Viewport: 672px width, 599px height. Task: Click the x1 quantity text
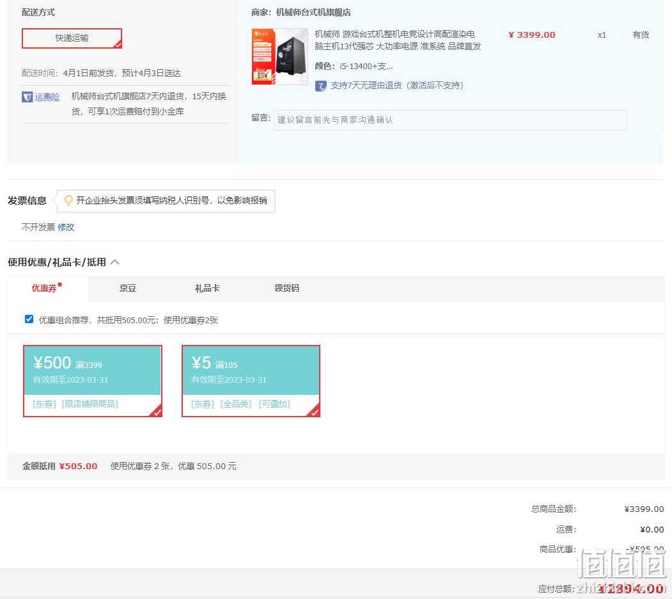coord(602,35)
